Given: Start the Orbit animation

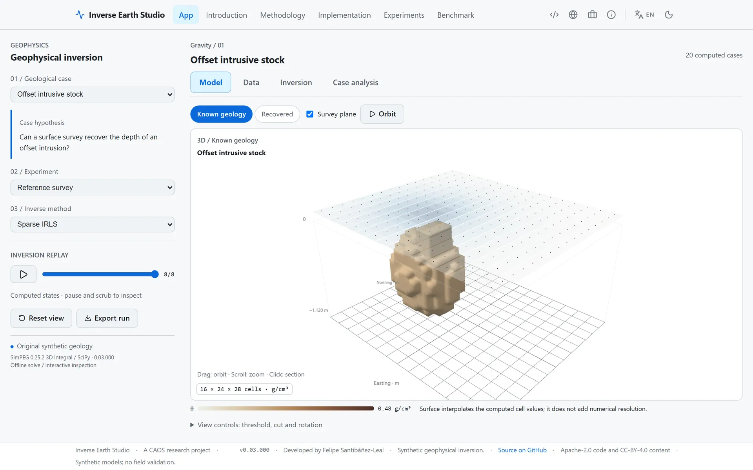Looking at the screenshot, I should (382, 114).
